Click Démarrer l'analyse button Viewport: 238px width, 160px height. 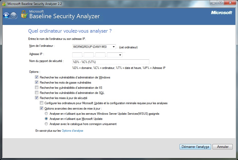(x=195, y=147)
